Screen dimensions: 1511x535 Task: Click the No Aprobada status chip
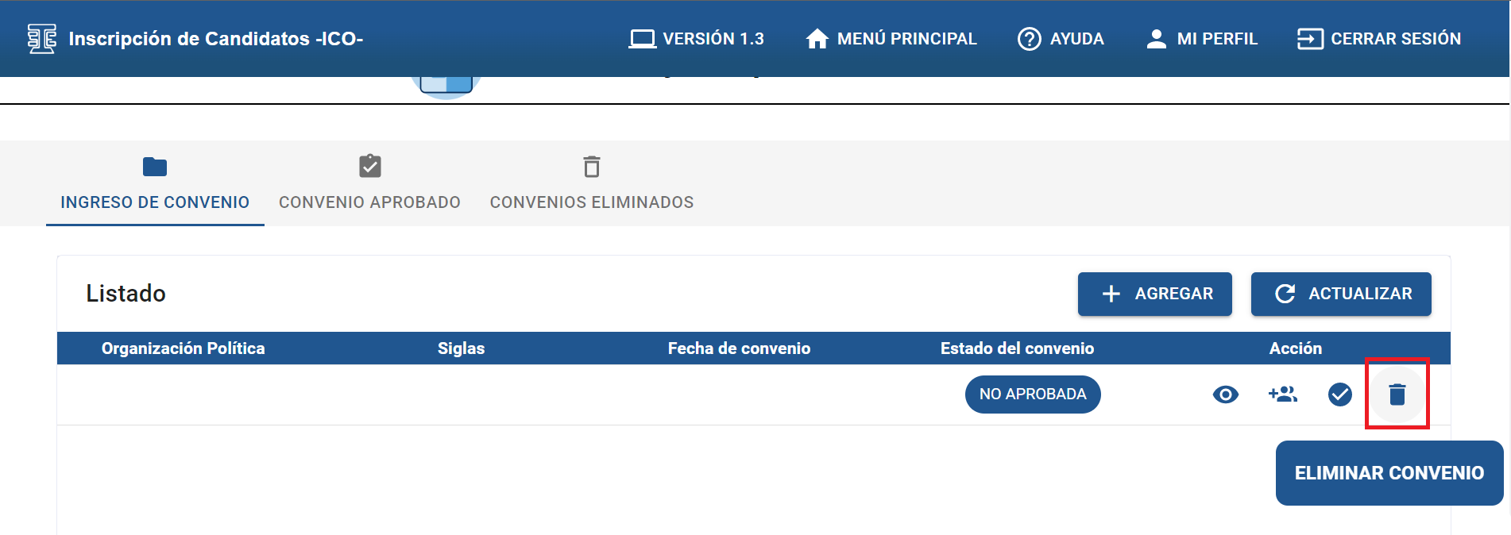click(x=1032, y=395)
